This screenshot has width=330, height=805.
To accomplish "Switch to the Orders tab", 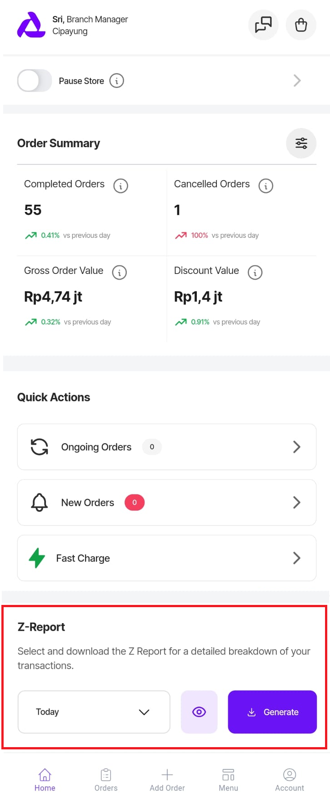I will pyautogui.click(x=106, y=779).
